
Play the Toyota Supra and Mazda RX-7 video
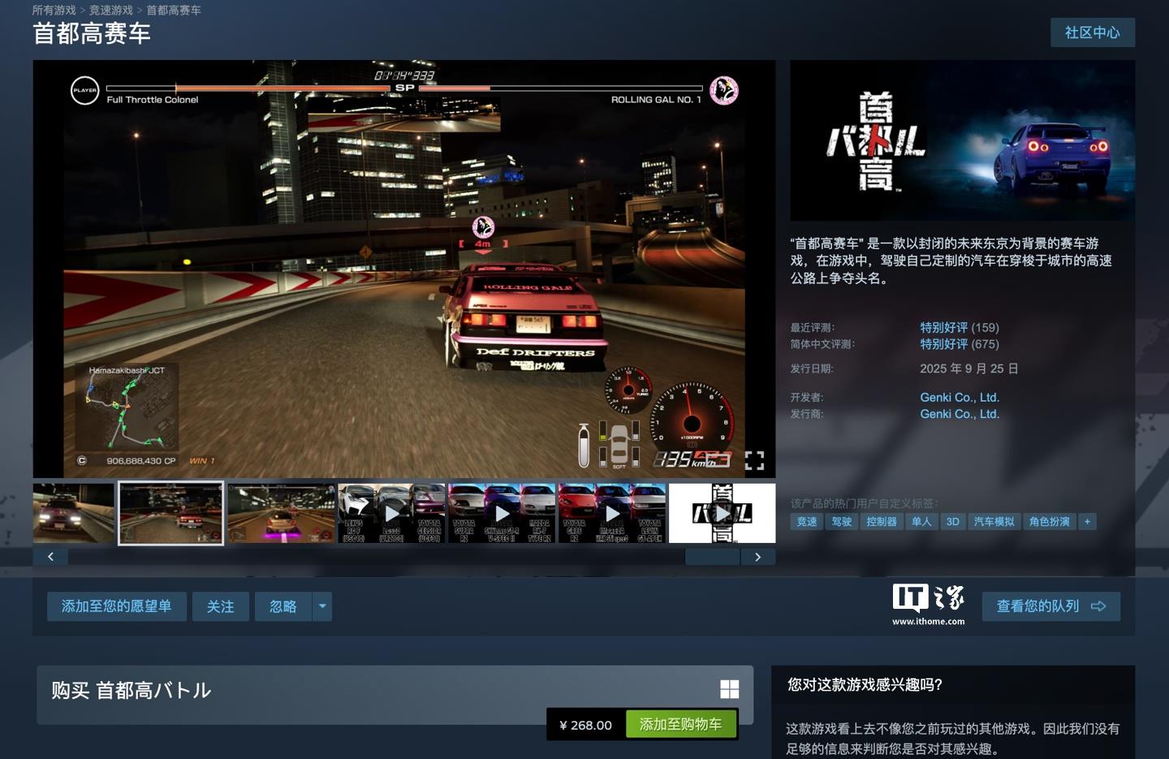point(502,513)
